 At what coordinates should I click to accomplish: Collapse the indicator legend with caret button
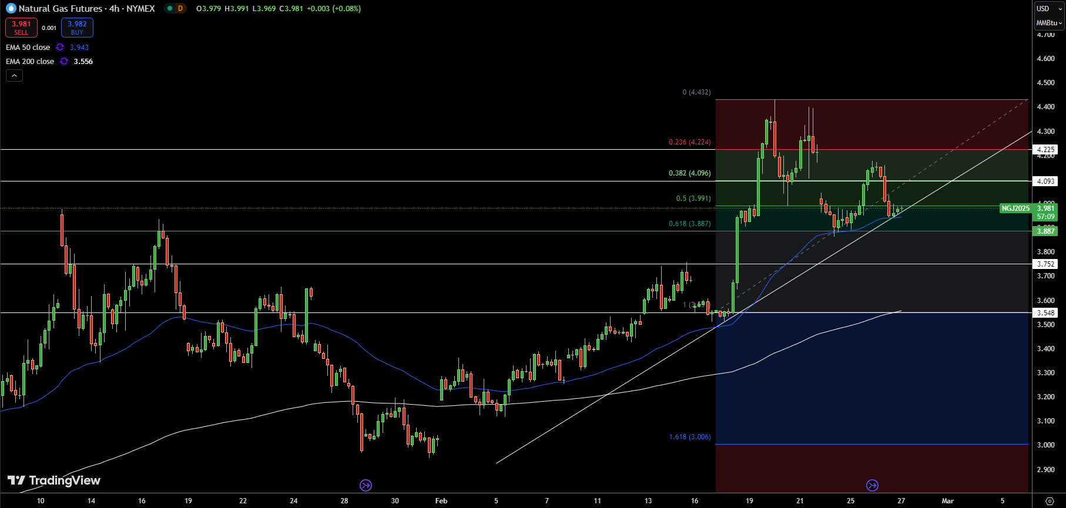(14, 75)
